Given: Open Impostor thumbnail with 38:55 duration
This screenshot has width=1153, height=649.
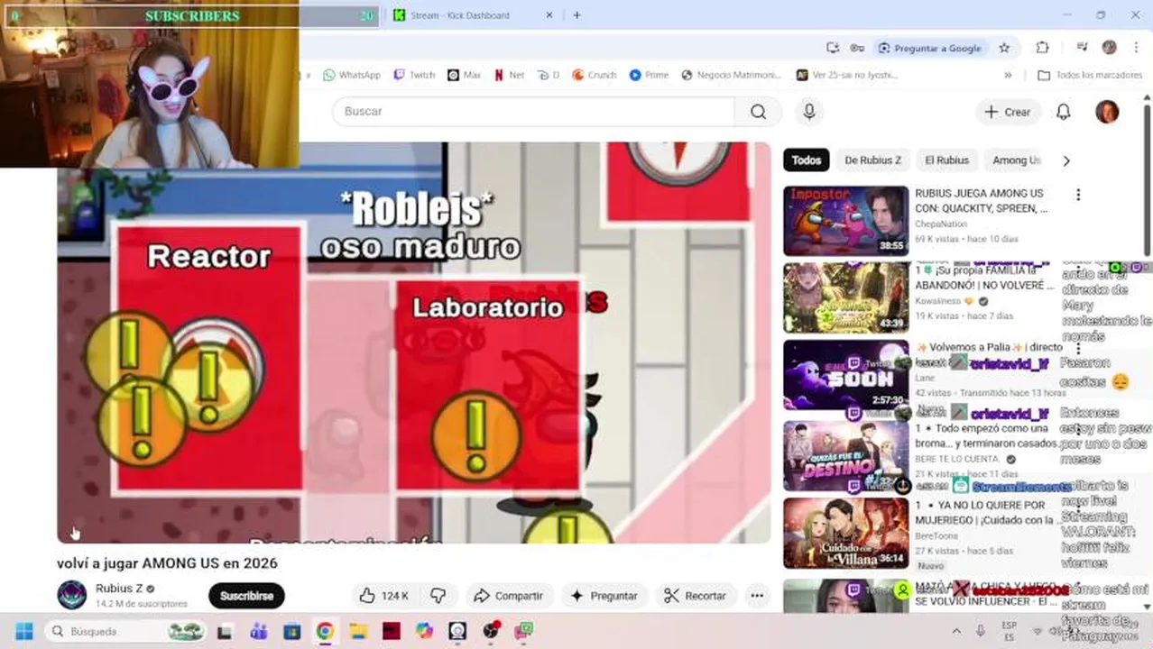Looking at the screenshot, I should coord(845,221).
